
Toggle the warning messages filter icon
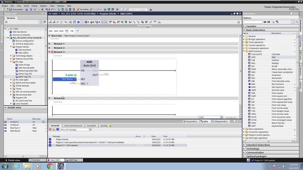point(54,130)
